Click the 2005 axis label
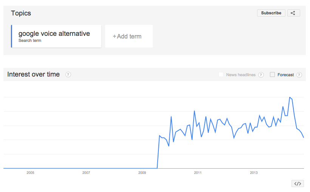The height and width of the screenshot is (192, 310). click(31, 173)
